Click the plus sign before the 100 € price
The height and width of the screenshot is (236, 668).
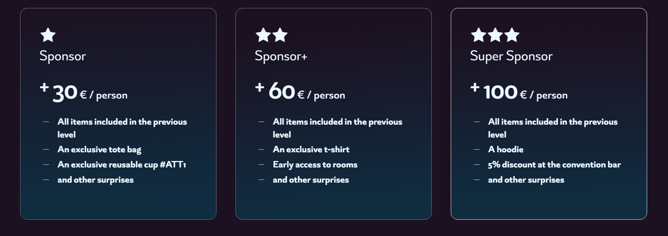click(475, 88)
